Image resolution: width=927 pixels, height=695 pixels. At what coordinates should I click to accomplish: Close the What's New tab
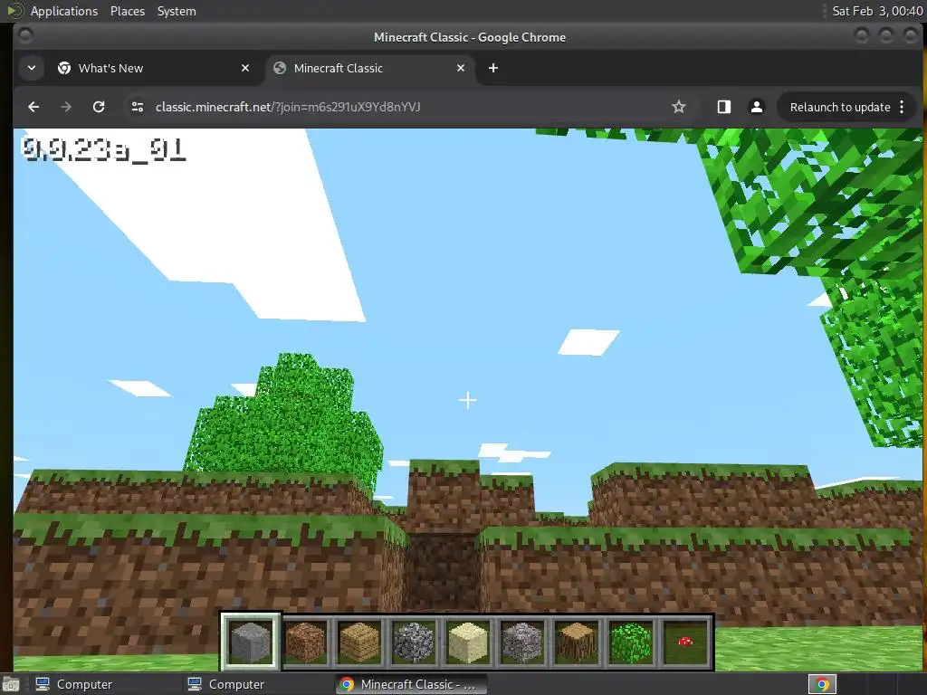245,68
